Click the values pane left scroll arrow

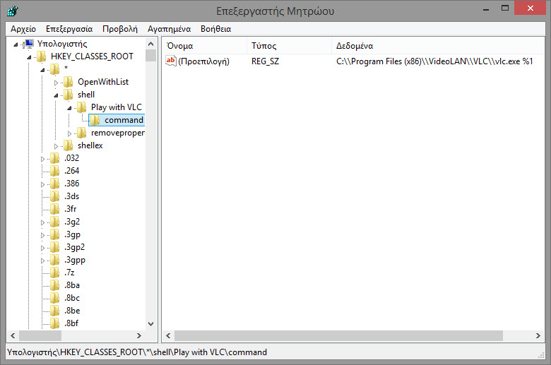pyautogui.click(x=168, y=335)
